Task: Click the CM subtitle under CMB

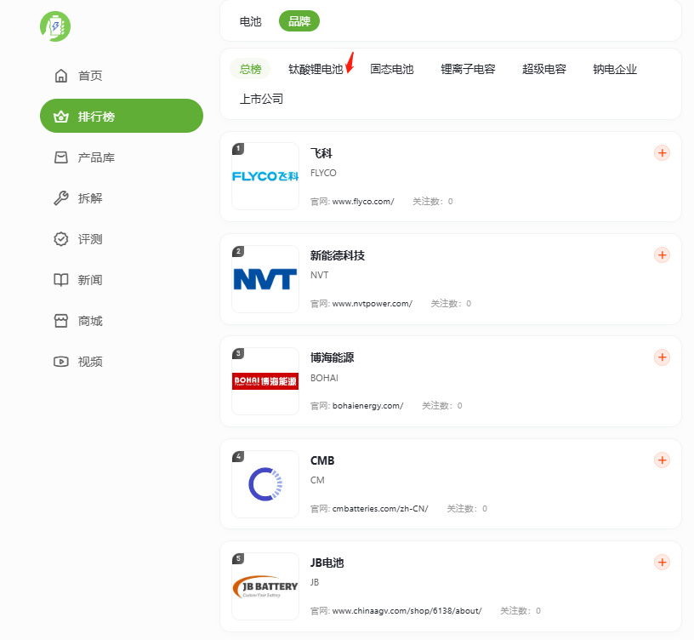Action: pos(317,481)
